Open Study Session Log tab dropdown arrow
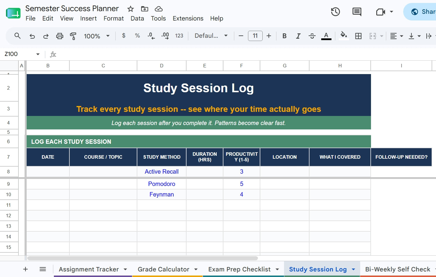The width and height of the screenshot is (436, 277). pyautogui.click(x=353, y=269)
